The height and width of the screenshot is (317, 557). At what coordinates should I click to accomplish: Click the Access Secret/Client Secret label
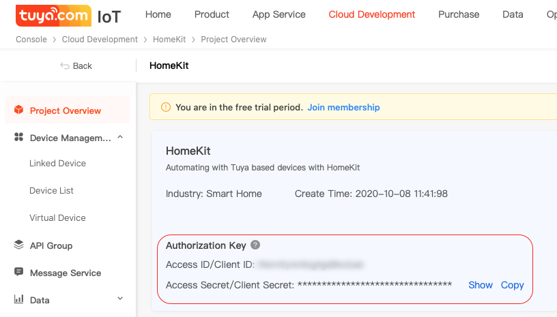click(230, 285)
